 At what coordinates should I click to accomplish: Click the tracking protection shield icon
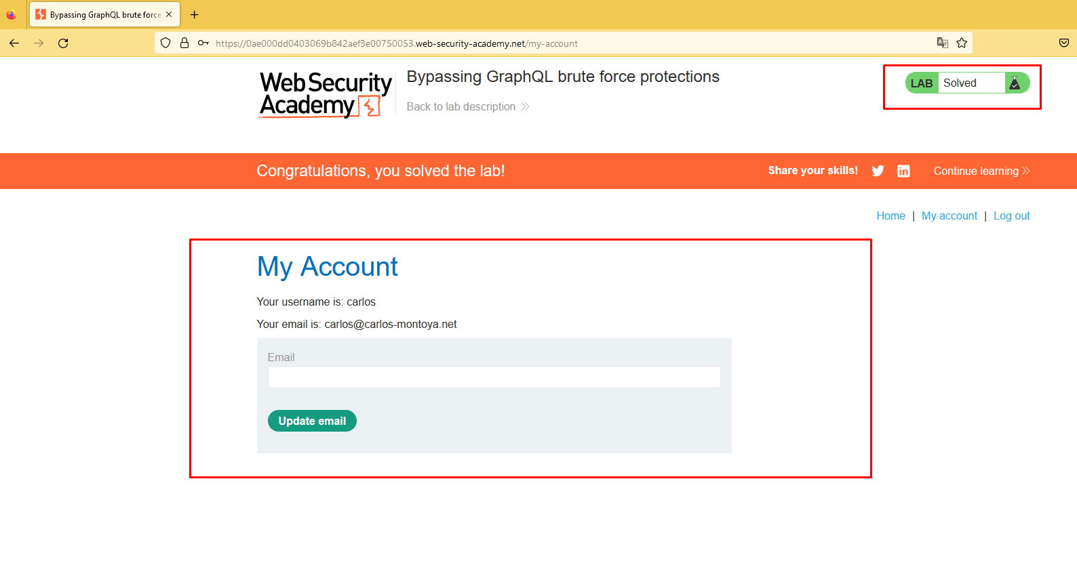click(165, 43)
